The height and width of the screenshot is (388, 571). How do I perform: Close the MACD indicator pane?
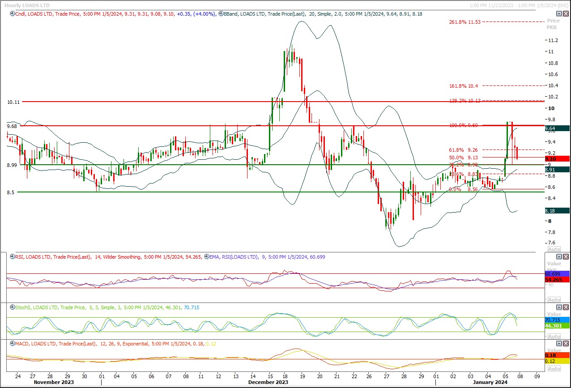[566, 343]
